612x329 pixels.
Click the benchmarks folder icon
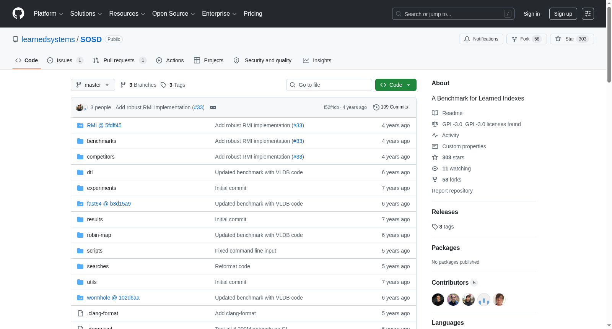pyautogui.click(x=80, y=141)
